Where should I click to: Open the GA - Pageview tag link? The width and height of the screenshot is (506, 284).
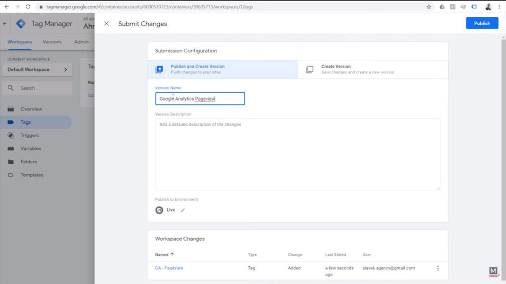tap(169, 268)
